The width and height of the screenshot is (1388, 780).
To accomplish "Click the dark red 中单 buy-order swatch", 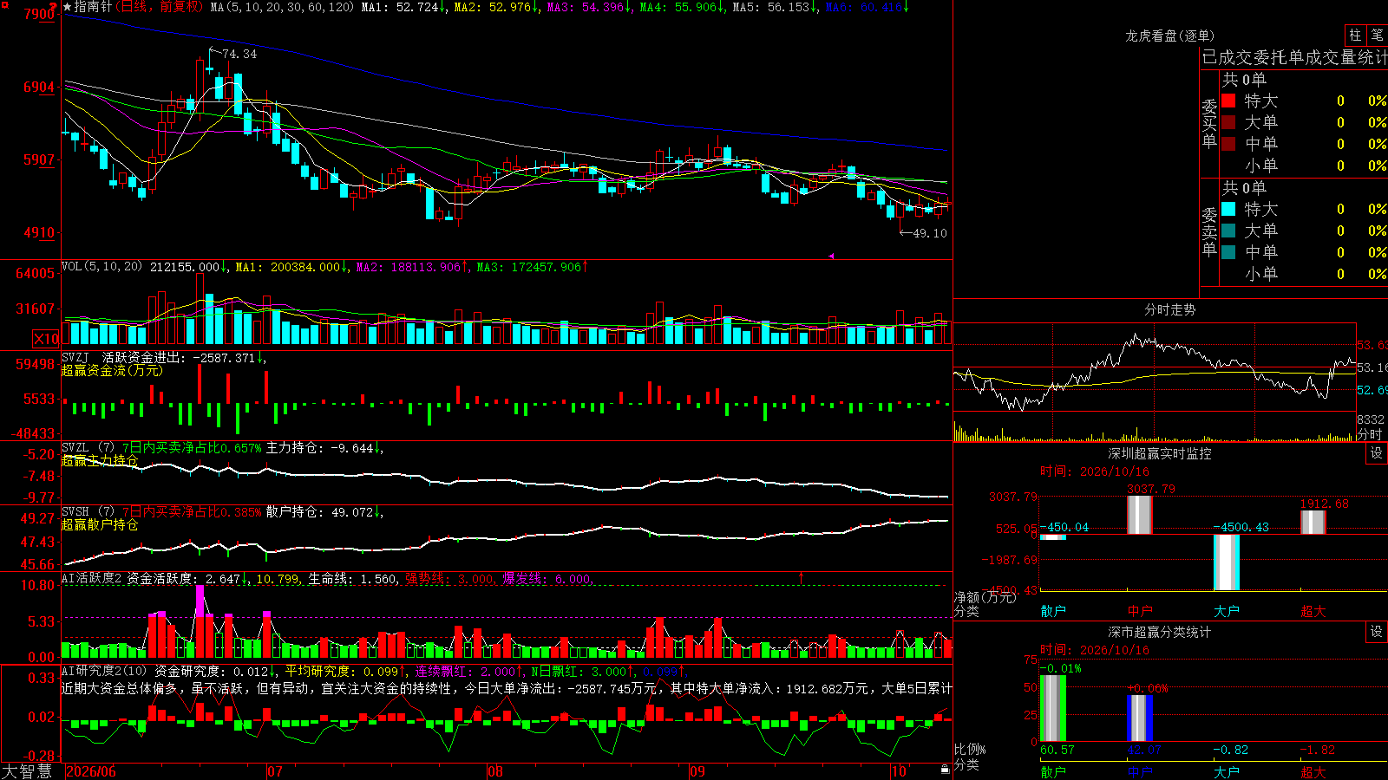I will 1228,144.
